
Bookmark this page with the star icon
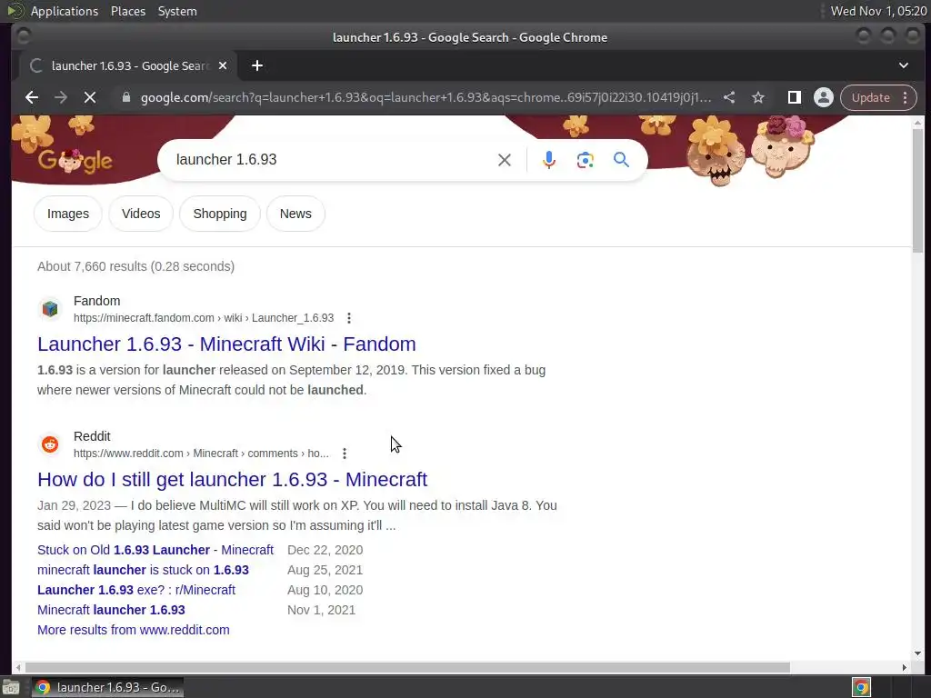(x=758, y=97)
